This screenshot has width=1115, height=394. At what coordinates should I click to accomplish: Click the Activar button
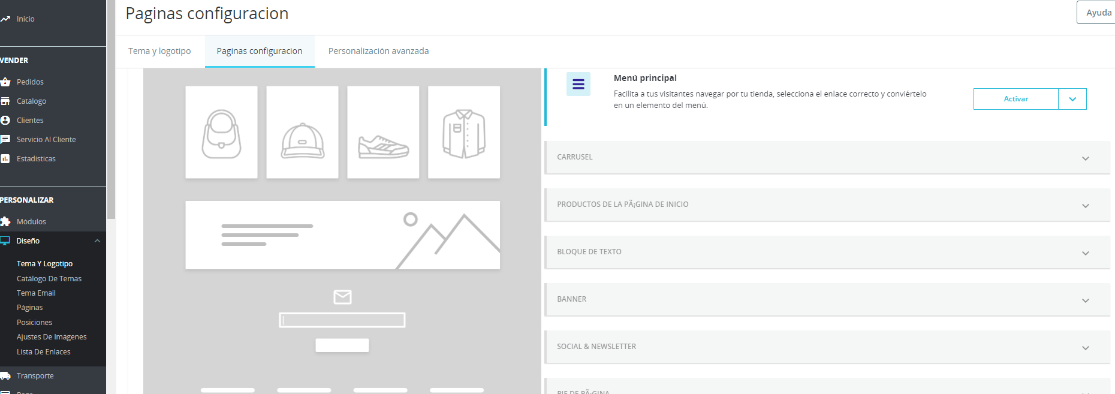pos(1016,99)
